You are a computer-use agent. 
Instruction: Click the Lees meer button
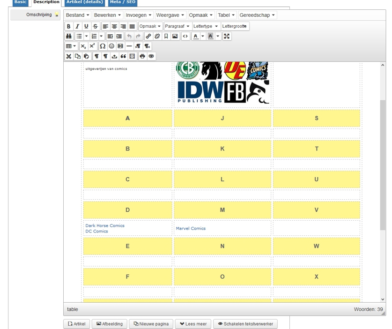coord(193,324)
